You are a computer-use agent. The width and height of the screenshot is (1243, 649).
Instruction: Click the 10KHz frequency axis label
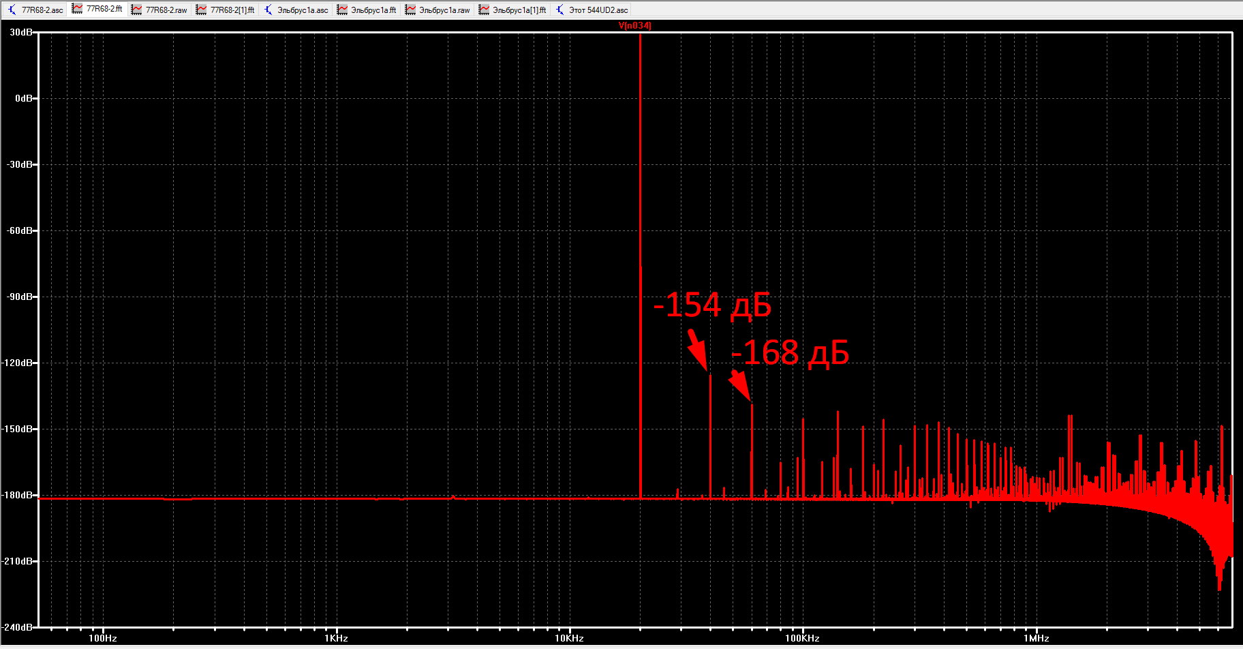tap(569, 638)
